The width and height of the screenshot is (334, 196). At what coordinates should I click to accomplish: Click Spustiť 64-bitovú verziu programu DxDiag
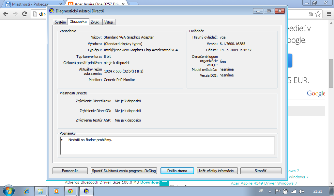click(x=124, y=171)
